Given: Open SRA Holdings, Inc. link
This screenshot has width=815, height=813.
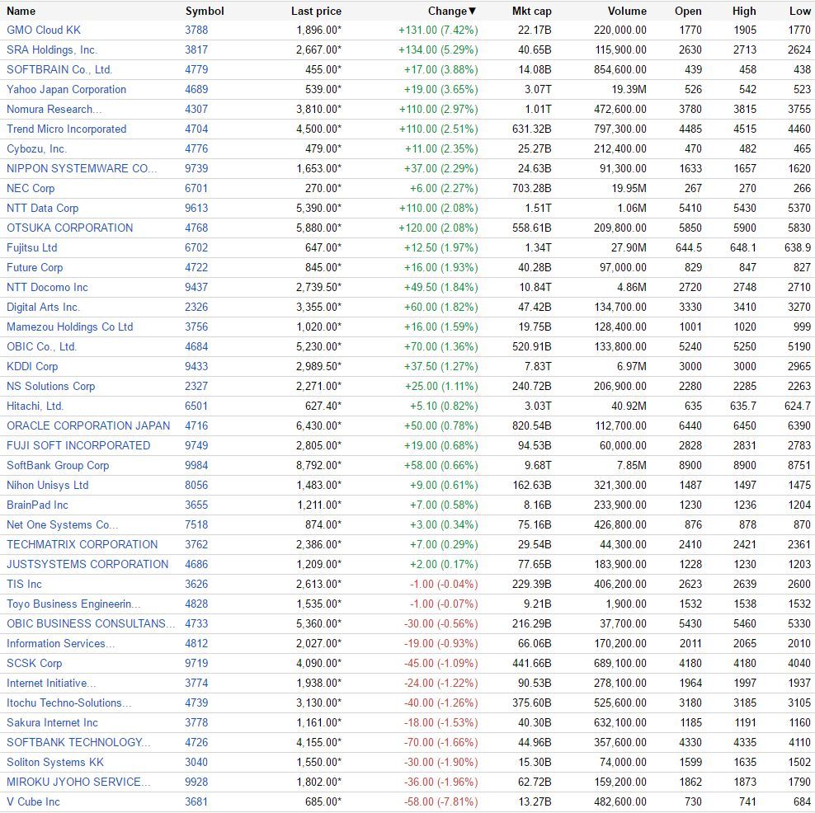Looking at the screenshot, I should tap(52, 49).
